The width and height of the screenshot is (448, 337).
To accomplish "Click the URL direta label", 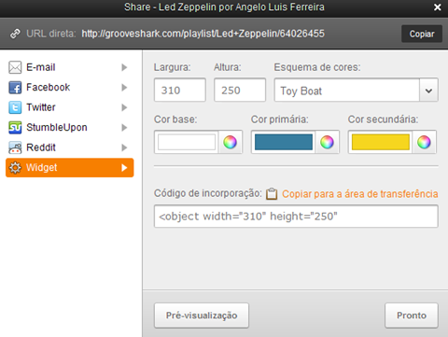I will [51, 34].
